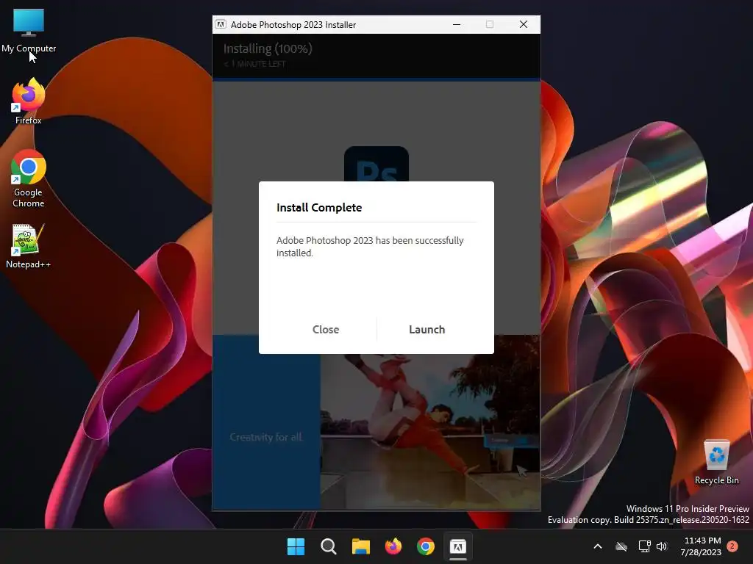This screenshot has width=753, height=564.
Task: Open the Notepad++ desktop shortcut
Action: point(29,247)
